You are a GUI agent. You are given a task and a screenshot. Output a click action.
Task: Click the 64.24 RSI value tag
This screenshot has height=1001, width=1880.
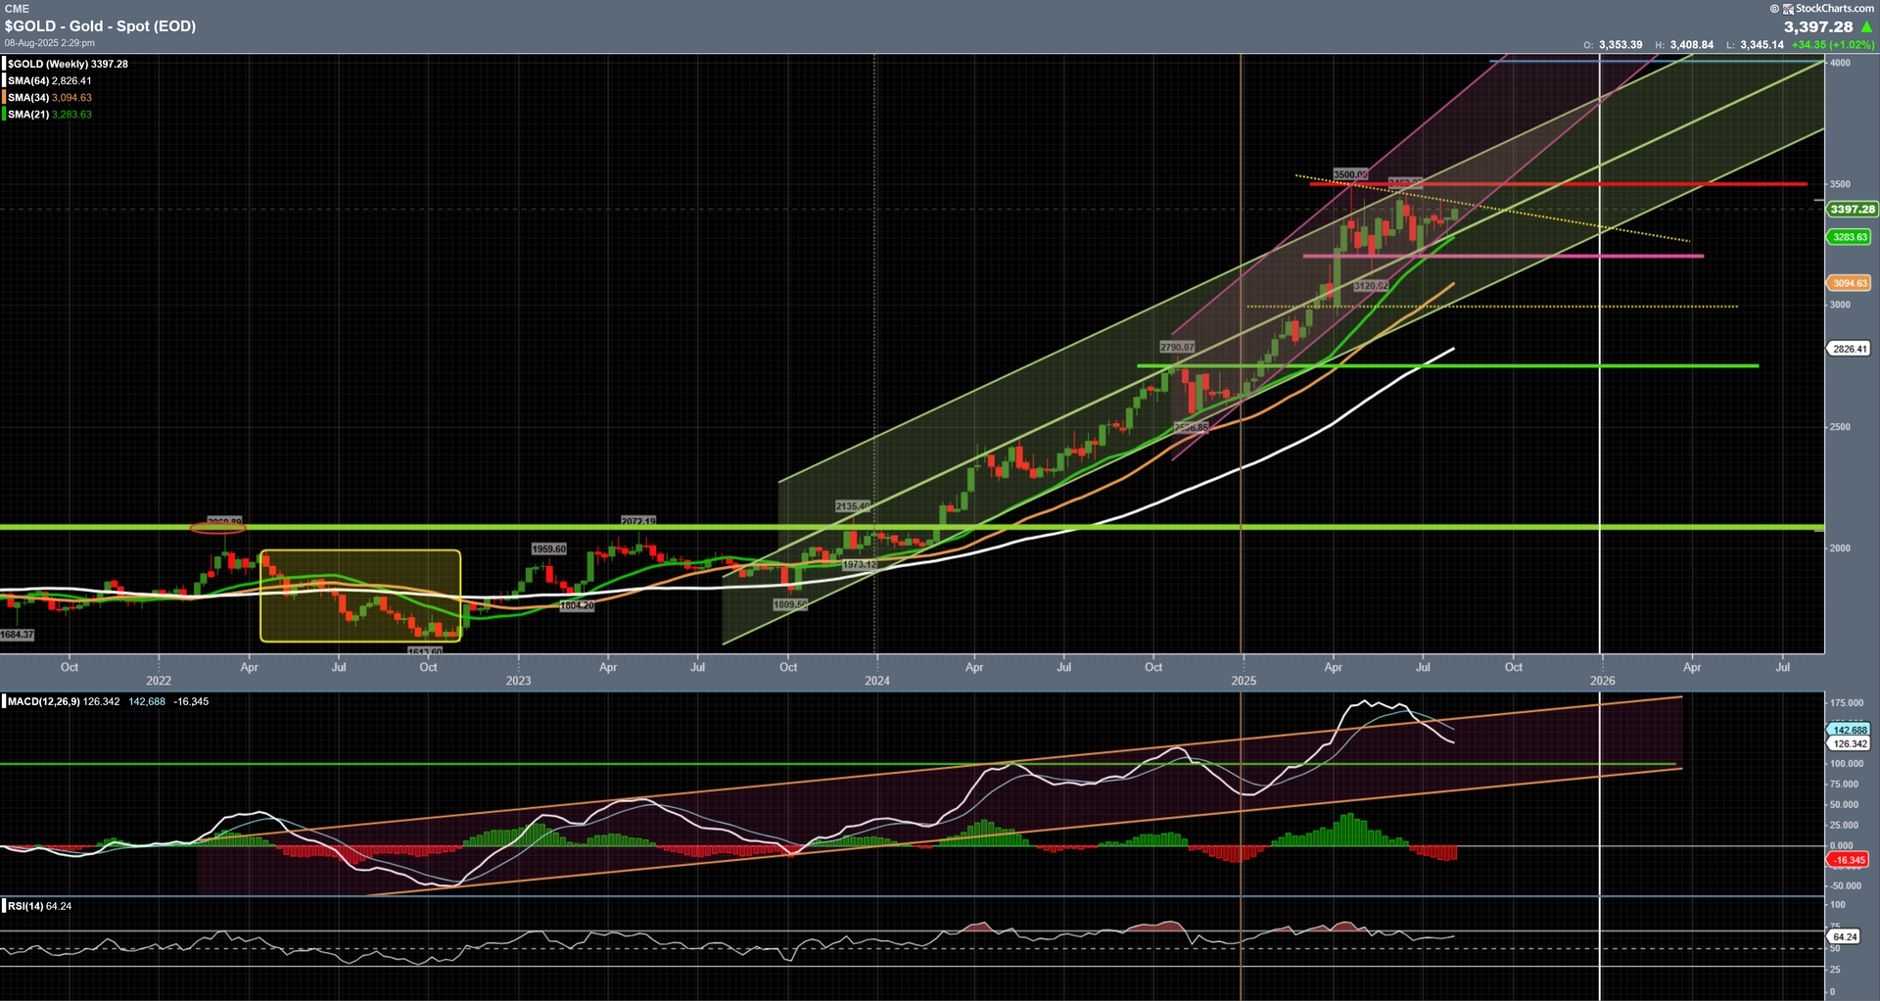click(x=1845, y=937)
